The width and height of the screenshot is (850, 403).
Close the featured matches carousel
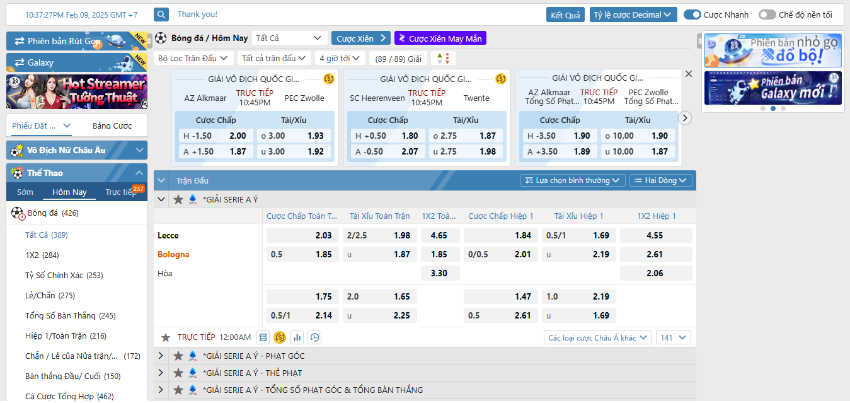pyautogui.click(x=688, y=74)
